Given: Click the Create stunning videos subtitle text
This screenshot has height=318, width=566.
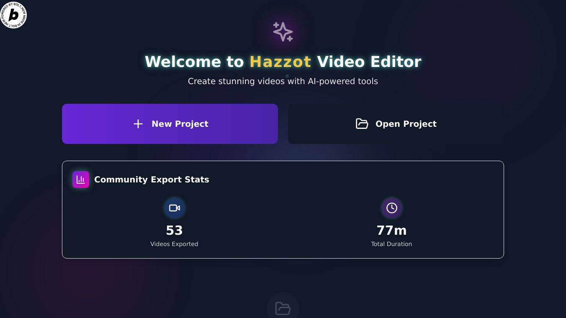Looking at the screenshot, I should point(283,81).
